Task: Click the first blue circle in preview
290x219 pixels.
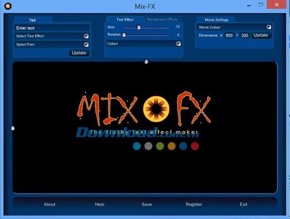Action: coord(137,146)
